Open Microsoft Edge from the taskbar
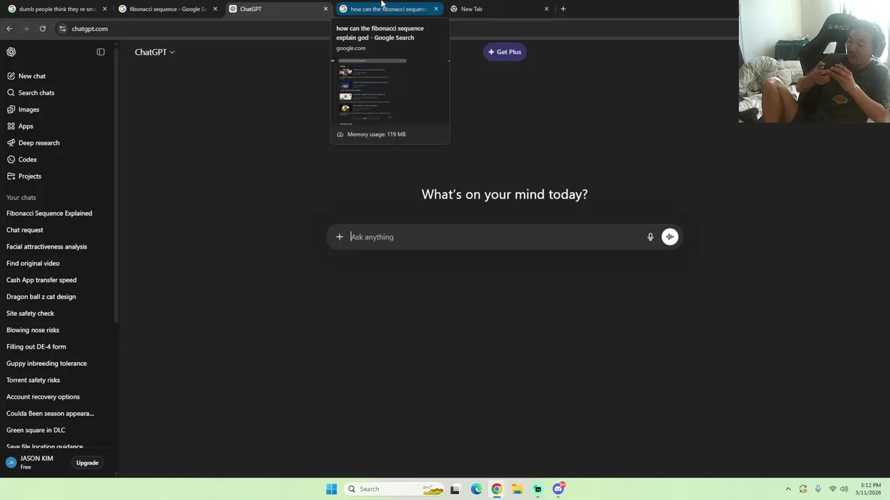 (476, 489)
